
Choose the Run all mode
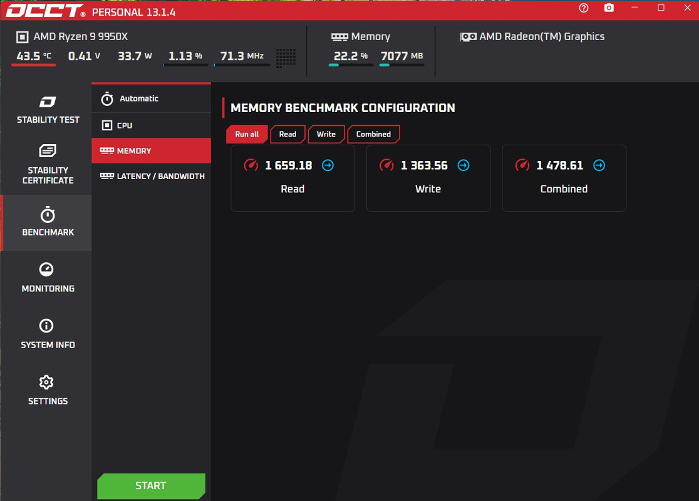247,134
